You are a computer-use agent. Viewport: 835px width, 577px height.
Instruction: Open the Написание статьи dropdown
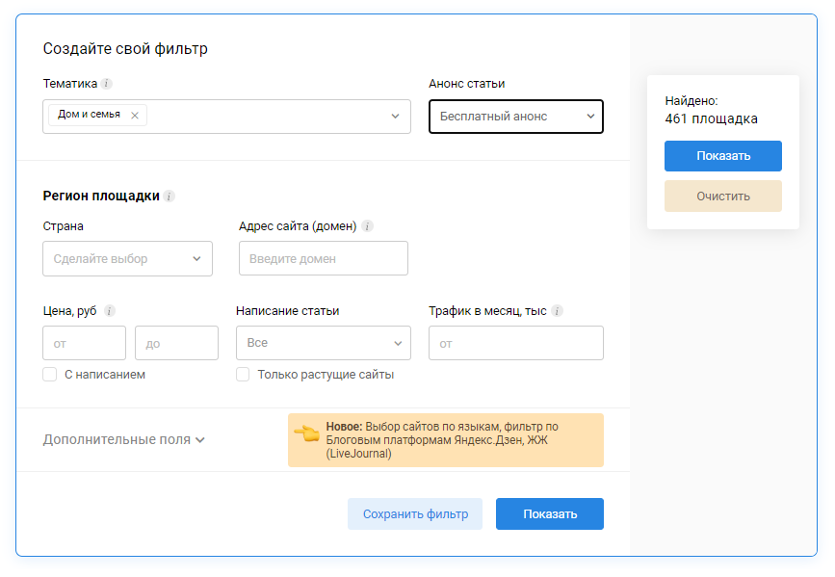[x=323, y=343]
